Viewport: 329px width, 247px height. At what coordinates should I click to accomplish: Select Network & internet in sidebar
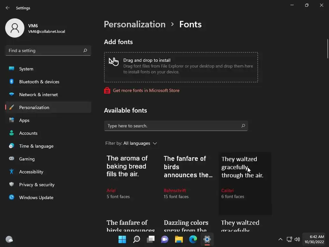click(38, 95)
